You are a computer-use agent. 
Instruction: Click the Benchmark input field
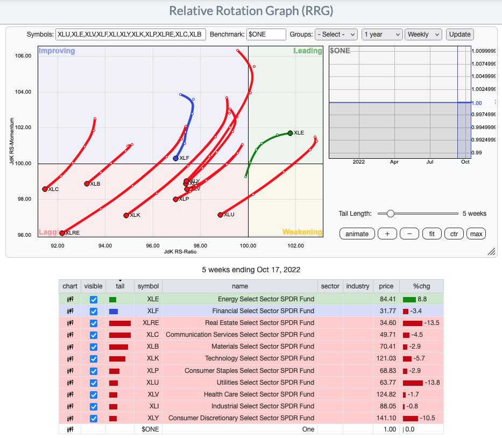click(266, 34)
